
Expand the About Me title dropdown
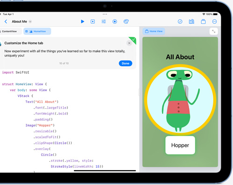[30, 21]
